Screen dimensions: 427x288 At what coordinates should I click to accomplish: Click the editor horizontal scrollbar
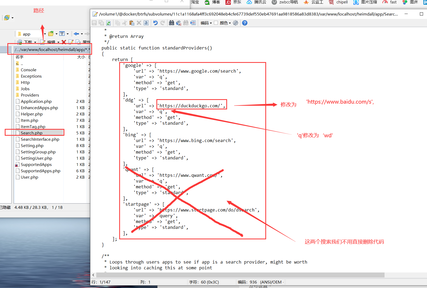point(240,275)
